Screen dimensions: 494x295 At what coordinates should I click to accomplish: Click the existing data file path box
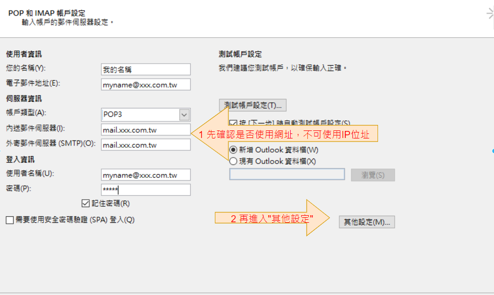(287, 174)
